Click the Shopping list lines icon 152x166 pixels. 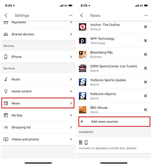(6, 127)
